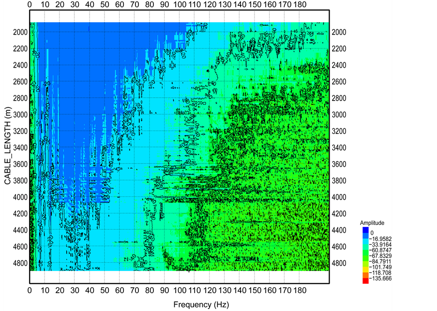
Task: Click the 50 tick label on top axis
Action: click(105, 4)
